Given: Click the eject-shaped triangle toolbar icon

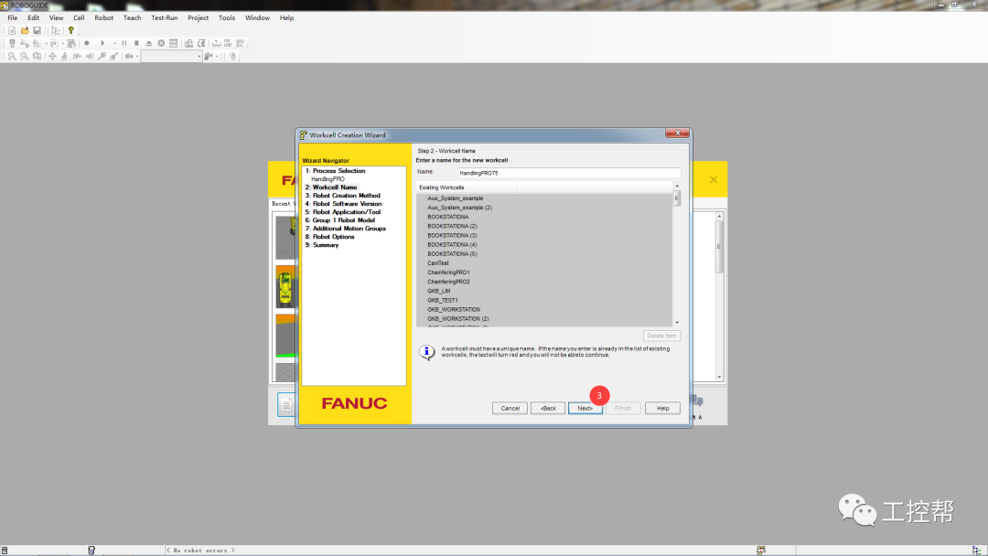Looking at the screenshot, I should (x=149, y=44).
